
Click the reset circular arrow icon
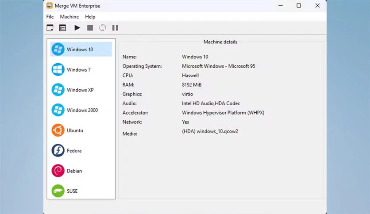pyautogui.click(x=102, y=28)
